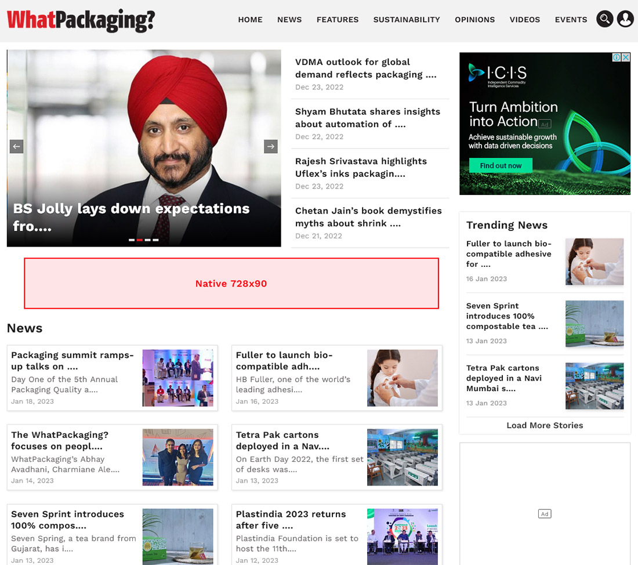Viewport: 638px width, 565px height.
Task: Click three people photo thumbnail
Action: (178, 457)
